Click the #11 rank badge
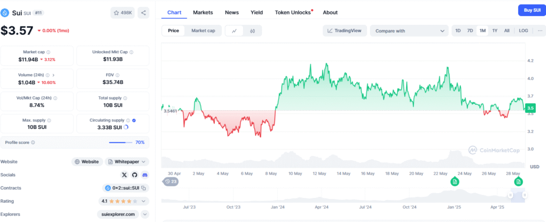The width and height of the screenshot is (546, 222). 38,13
